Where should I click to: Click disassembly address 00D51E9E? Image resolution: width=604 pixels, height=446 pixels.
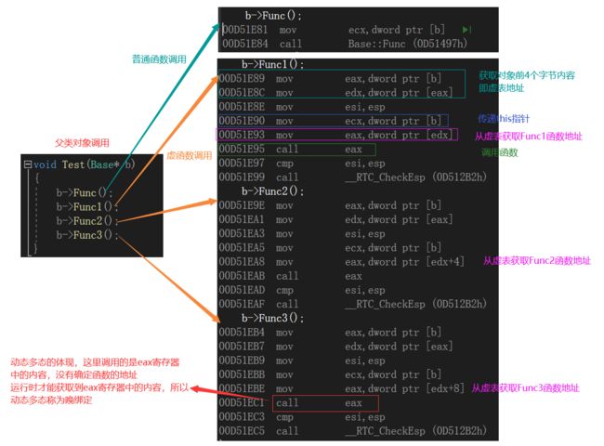tap(242, 205)
